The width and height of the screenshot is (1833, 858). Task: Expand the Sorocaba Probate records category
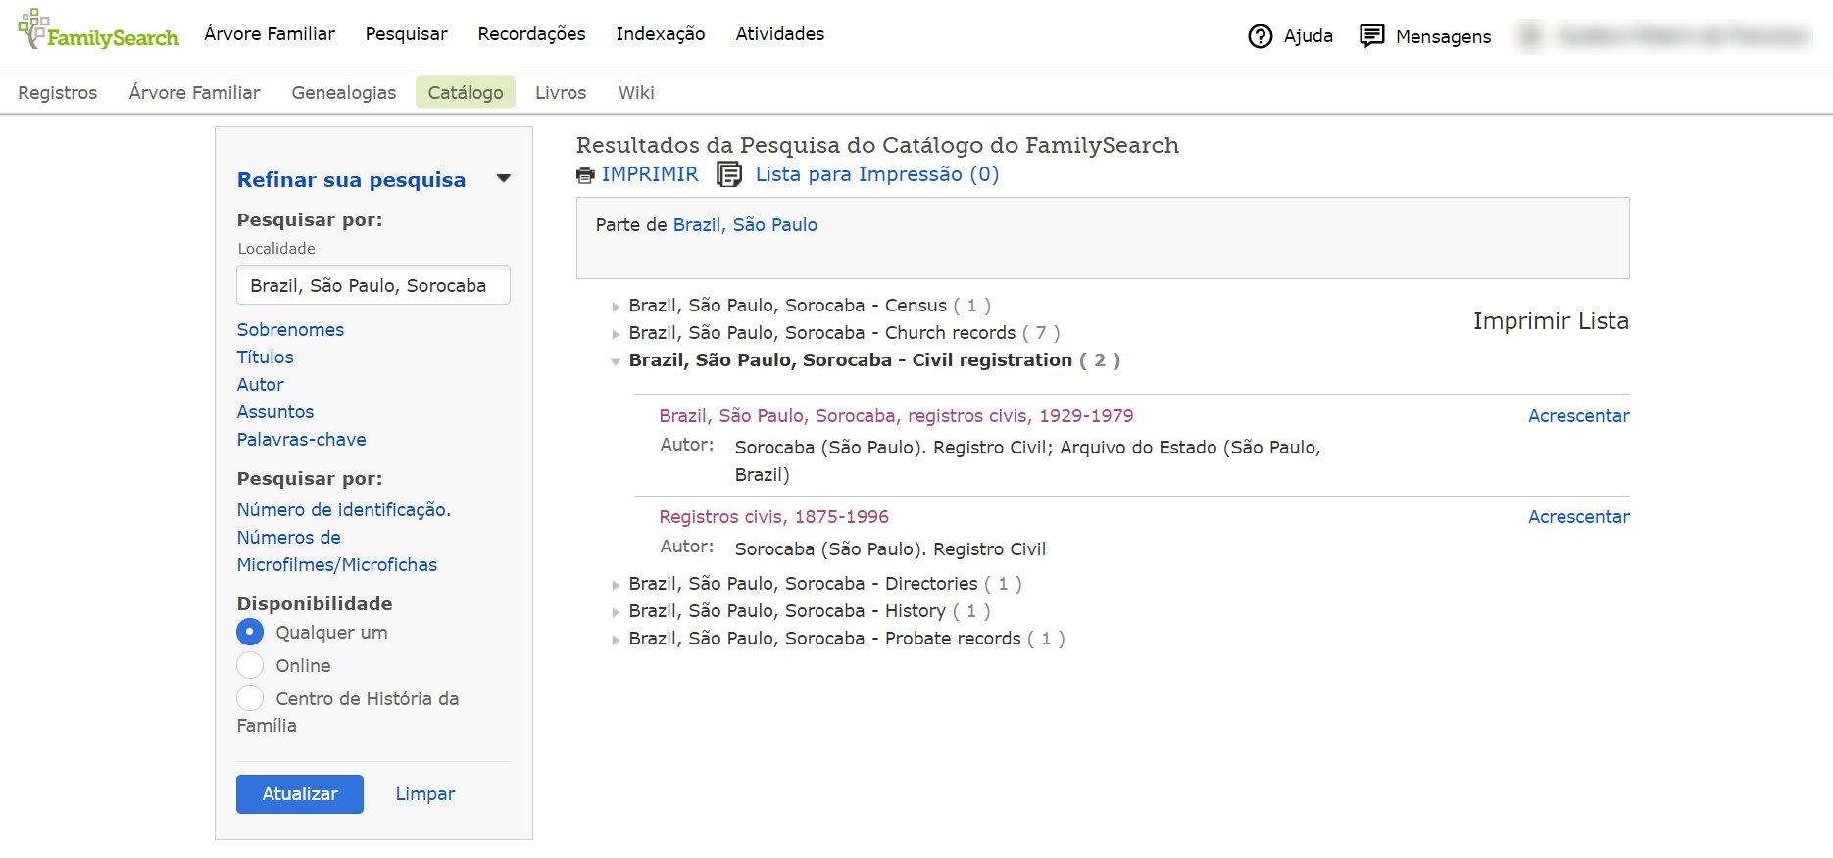coord(616,640)
